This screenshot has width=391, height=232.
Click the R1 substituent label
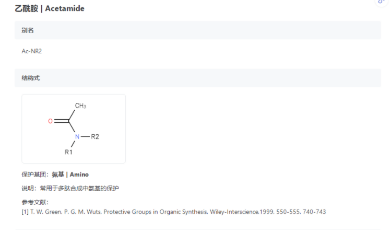[x=68, y=152]
